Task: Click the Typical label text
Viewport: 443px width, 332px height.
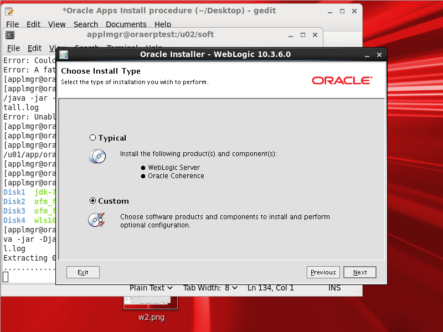Action: (x=112, y=138)
